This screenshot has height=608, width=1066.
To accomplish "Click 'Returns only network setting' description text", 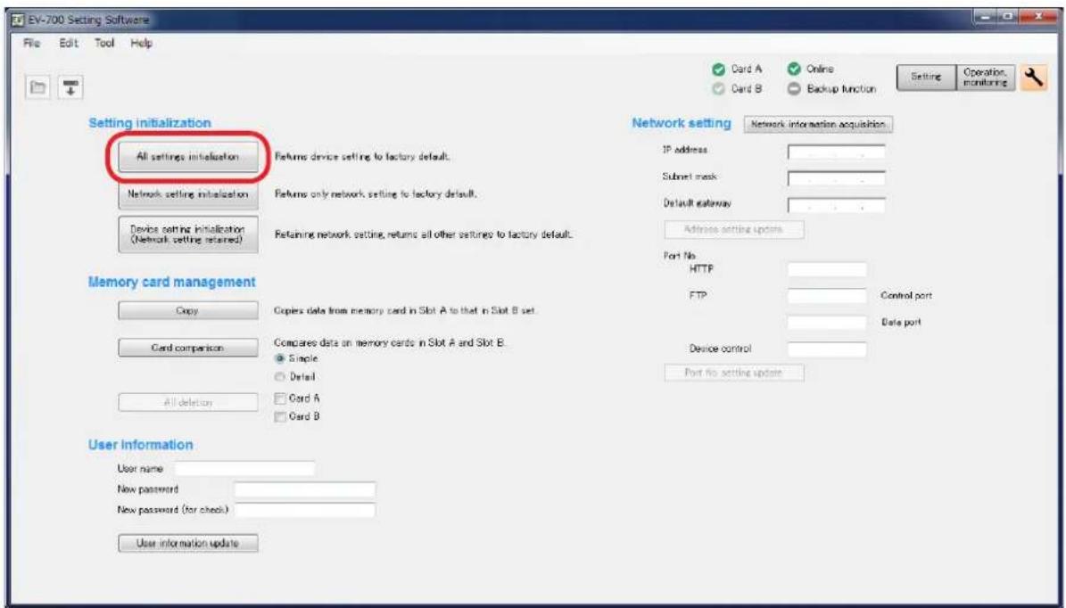I will [376, 194].
